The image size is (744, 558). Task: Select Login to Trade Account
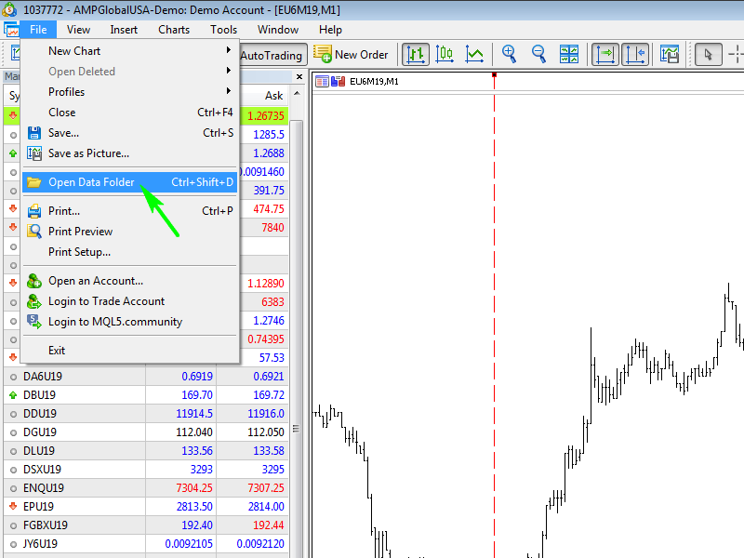pos(106,301)
